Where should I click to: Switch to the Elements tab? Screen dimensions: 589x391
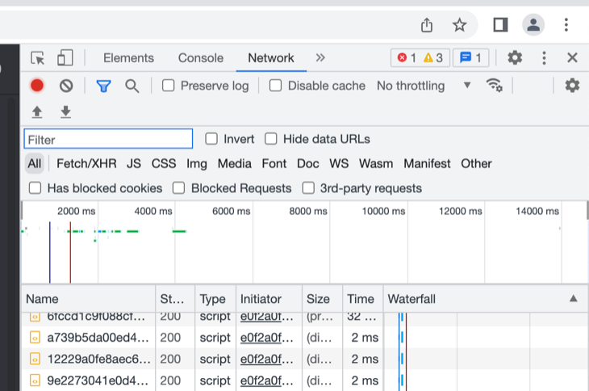point(128,58)
